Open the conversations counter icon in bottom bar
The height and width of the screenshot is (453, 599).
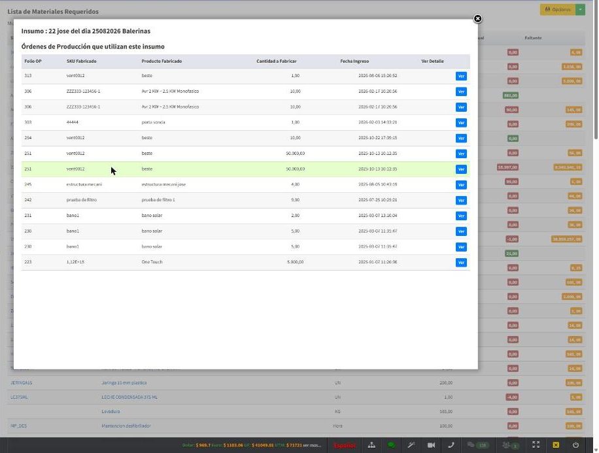pyautogui.click(x=478, y=445)
